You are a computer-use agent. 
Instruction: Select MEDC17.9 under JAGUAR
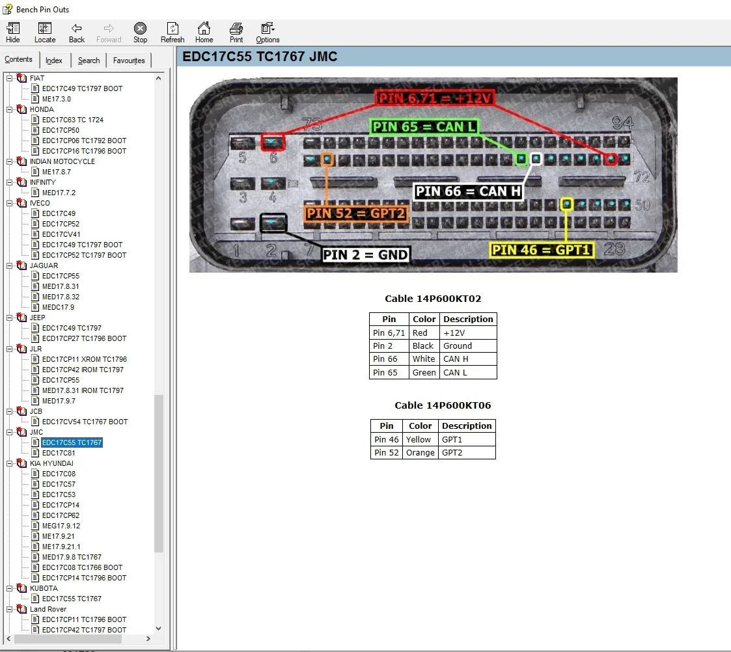pos(58,307)
